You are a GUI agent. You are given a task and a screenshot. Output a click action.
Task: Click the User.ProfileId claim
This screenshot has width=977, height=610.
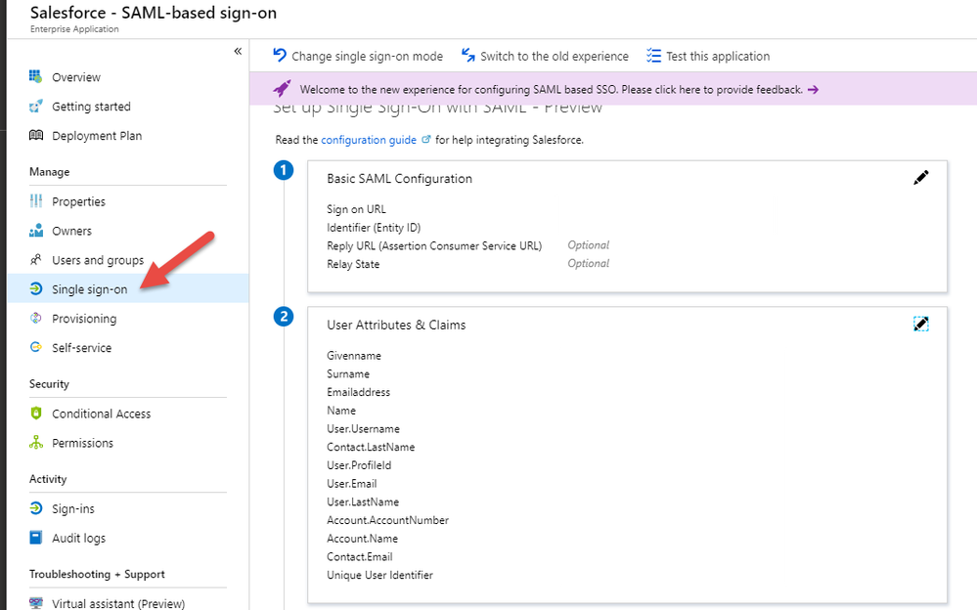(x=359, y=465)
